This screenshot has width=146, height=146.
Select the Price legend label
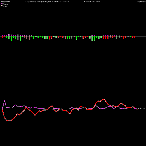point(5,6)
